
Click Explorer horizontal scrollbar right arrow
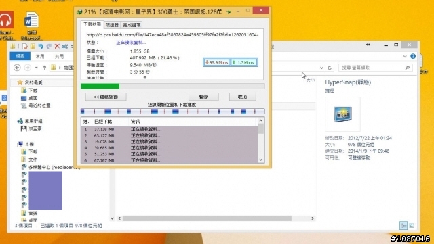[x=313, y=218]
